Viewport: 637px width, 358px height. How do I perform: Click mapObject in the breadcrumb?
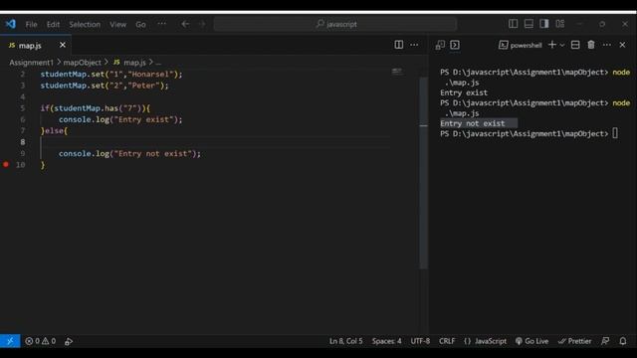coord(82,63)
